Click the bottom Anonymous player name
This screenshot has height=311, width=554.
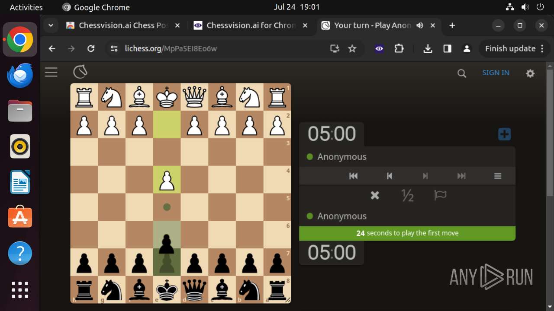[342, 216]
